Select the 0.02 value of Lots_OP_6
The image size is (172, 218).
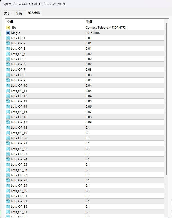coord(89,64)
